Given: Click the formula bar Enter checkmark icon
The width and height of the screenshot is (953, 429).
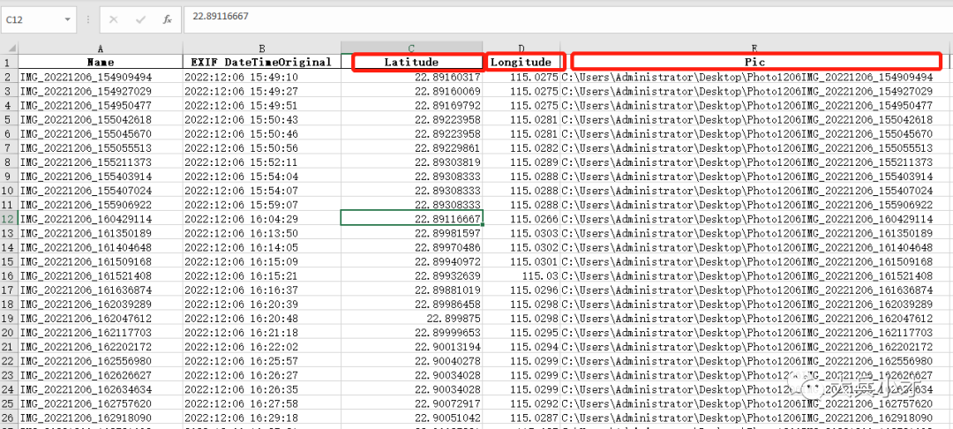Looking at the screenshot, I should point(140,20).
